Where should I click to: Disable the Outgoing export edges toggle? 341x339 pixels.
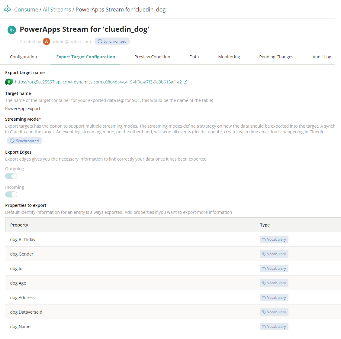pos(11,176)
